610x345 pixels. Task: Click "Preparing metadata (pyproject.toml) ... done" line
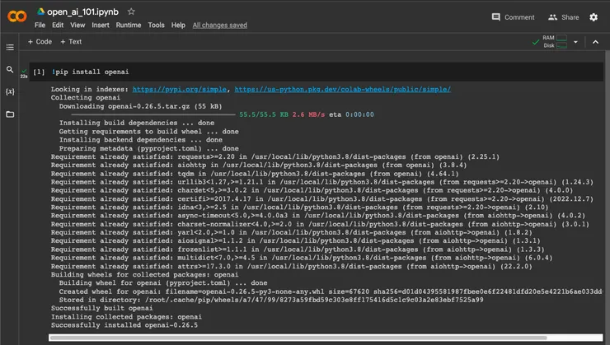click(x=149, y=148)
